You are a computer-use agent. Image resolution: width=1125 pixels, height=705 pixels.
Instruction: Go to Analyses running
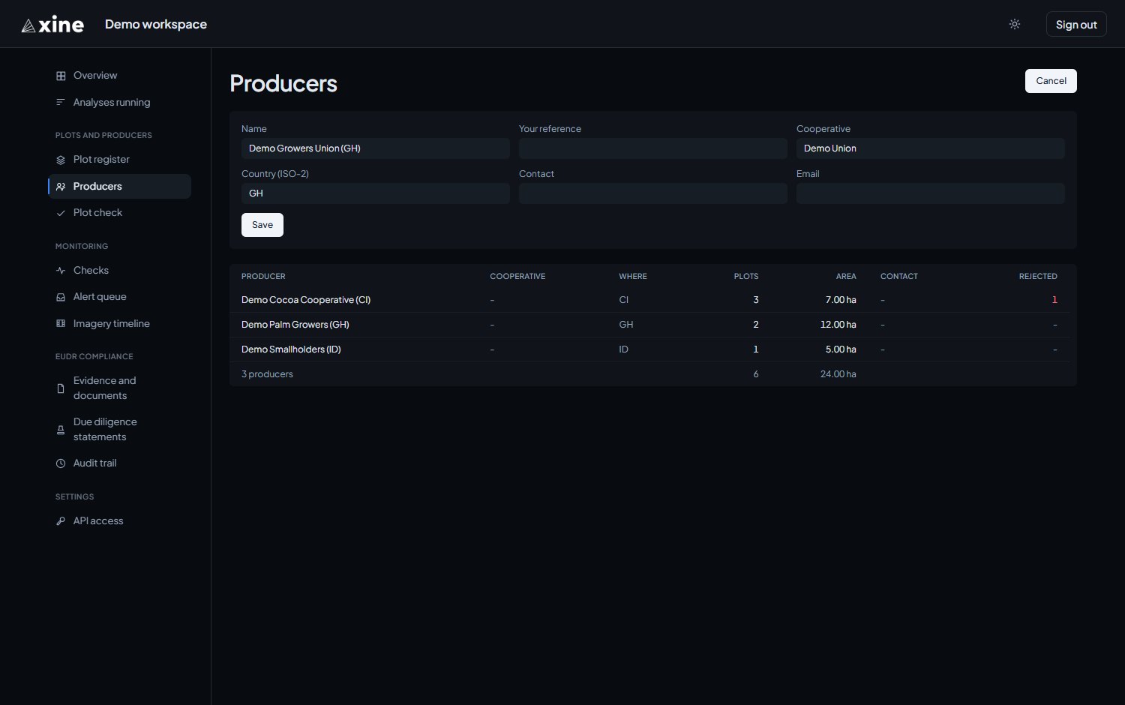(120, 103)
